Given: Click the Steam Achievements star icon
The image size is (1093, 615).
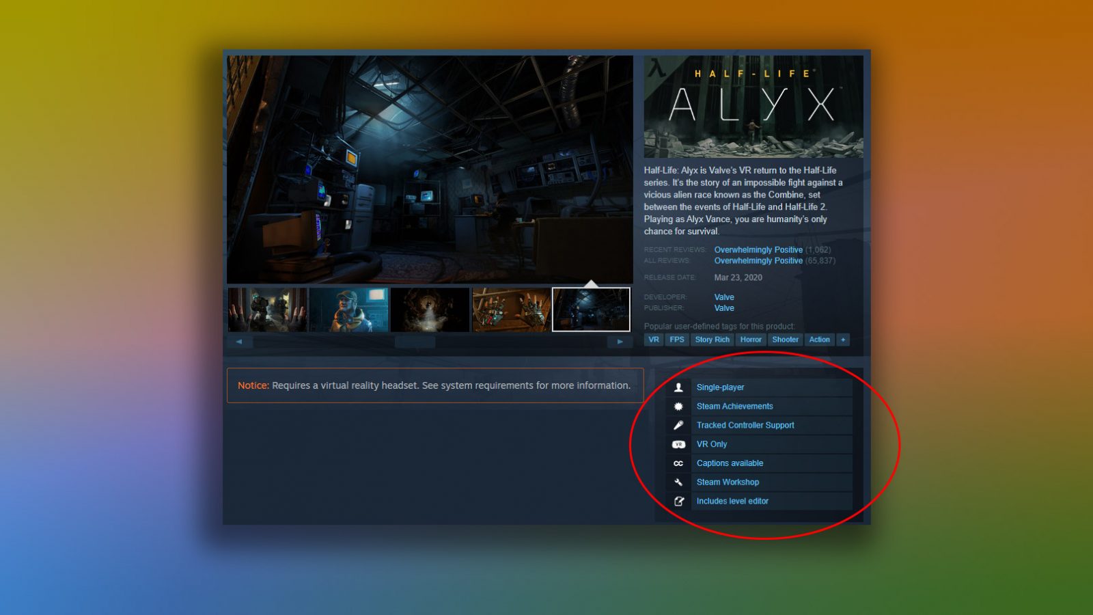Looking at the screenshot, I should (678, 407).
